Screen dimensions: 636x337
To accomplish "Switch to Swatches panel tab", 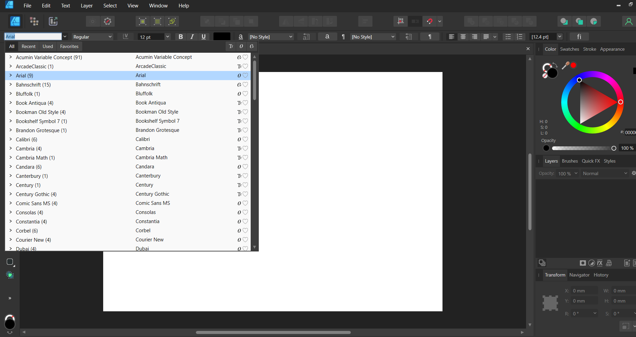I will [569, 49].
